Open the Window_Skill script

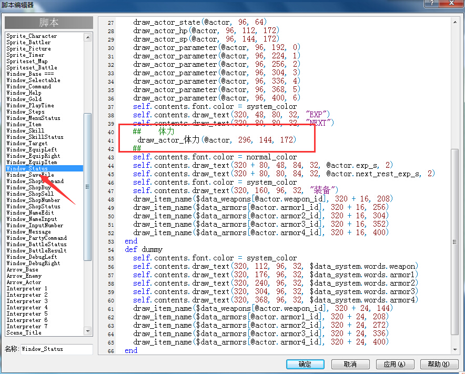coord(25,130)
